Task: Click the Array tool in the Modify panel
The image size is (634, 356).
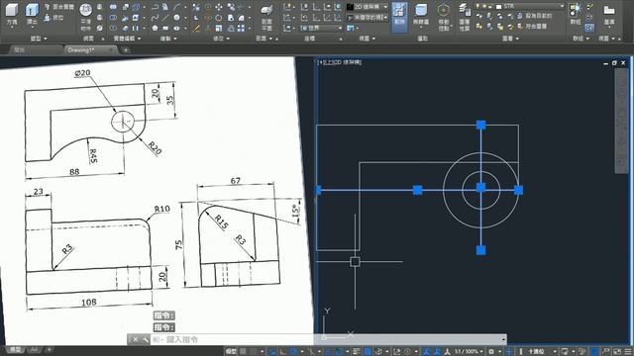Action: point(241,29)
